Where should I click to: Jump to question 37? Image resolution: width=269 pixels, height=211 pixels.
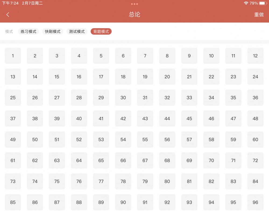click(x=13, y=119)
